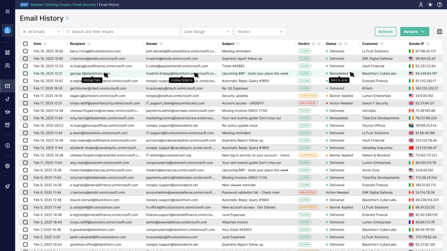Open the phishing hook sidebar icon

7,99
